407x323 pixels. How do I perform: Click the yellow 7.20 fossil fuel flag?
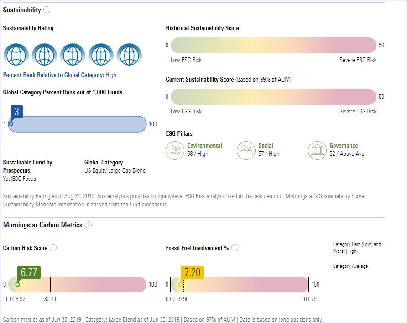[192, 272]
